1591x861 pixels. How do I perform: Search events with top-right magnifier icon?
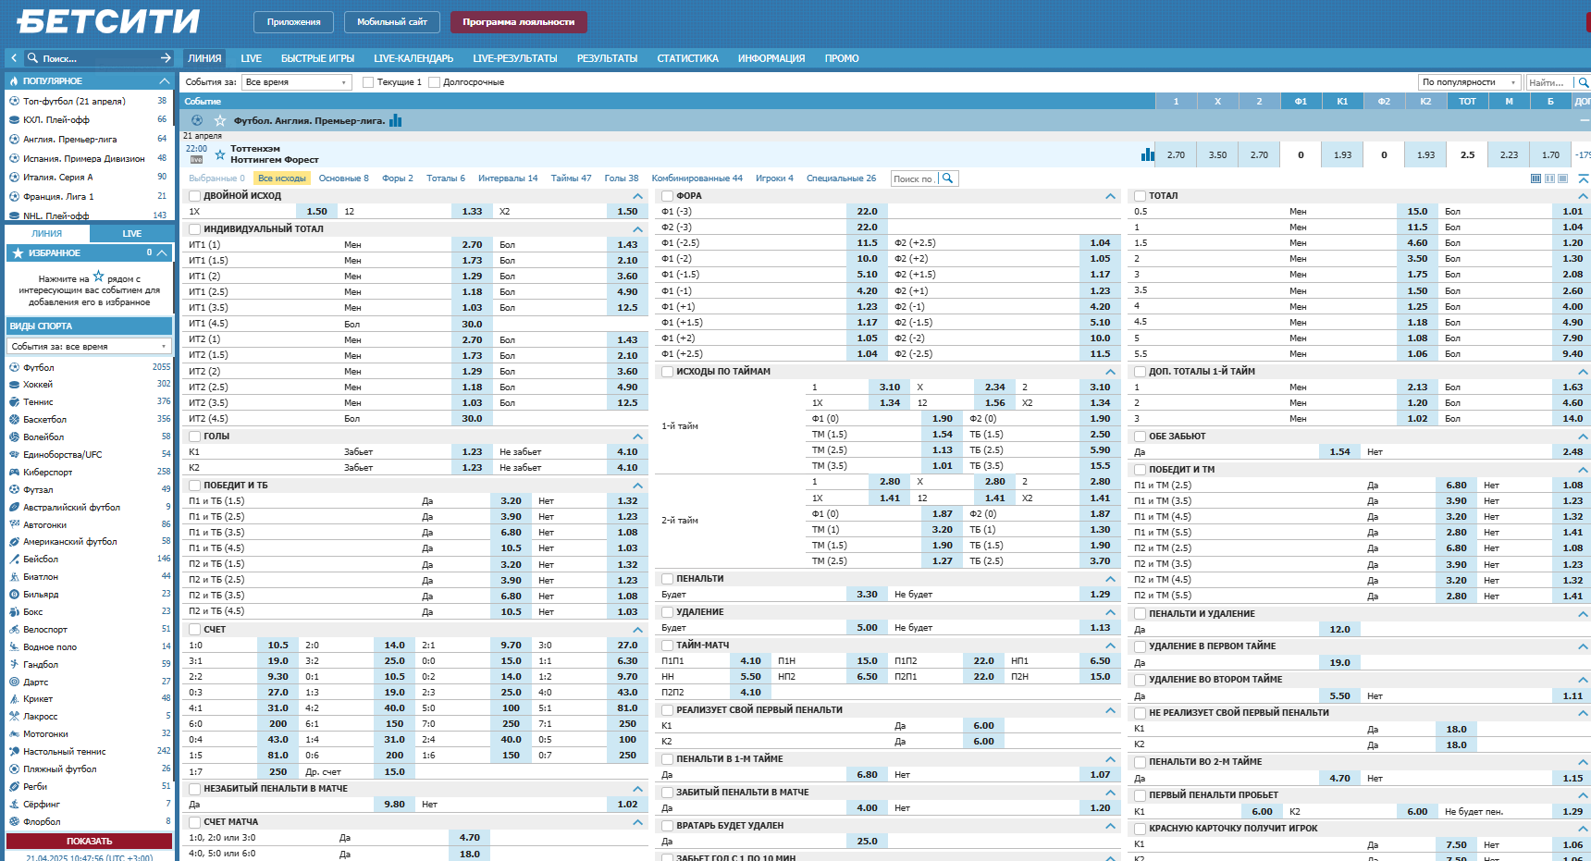(1583, 82)
